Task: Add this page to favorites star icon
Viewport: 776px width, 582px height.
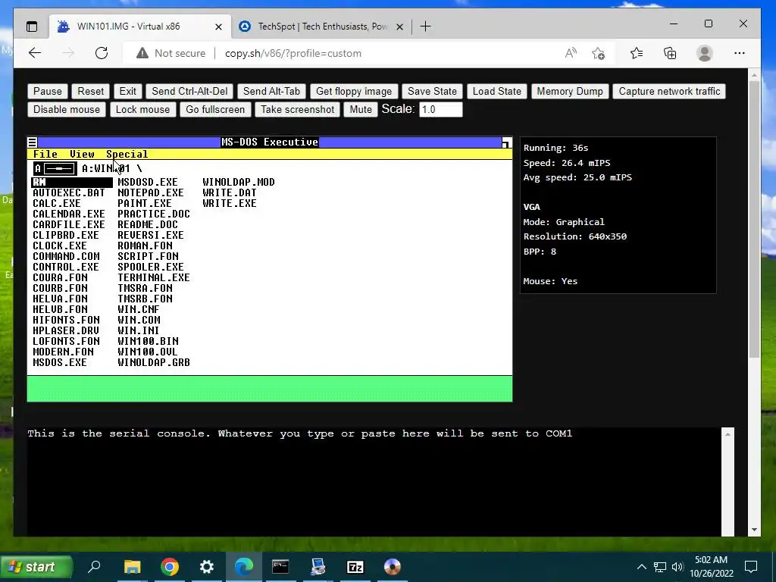Action: [599, 53]
